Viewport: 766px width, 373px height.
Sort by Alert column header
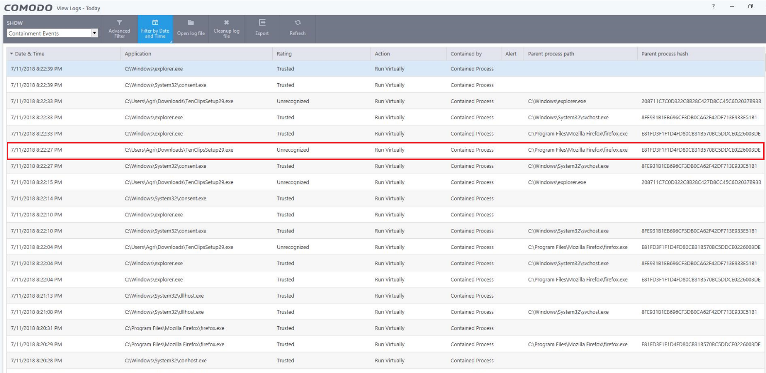[x=513, y=54]
